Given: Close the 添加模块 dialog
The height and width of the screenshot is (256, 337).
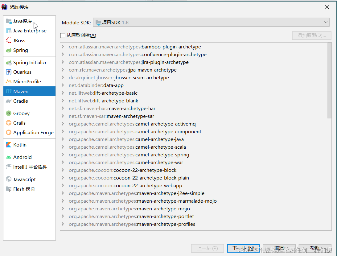Looking at the screenshot, I should [x=327, y=7].
